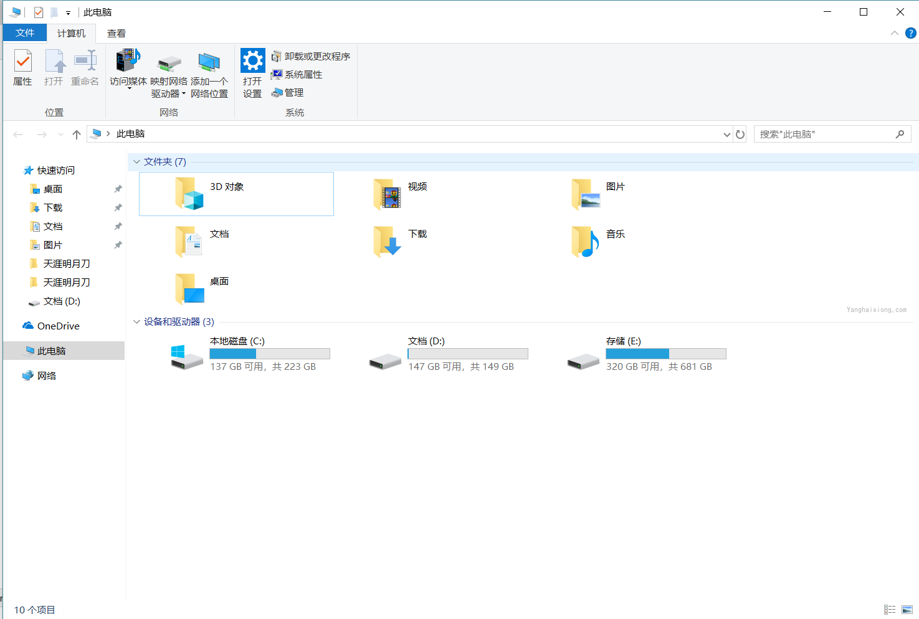Click Map network drive (映射网络驱动器) icon

pos(169,64)
